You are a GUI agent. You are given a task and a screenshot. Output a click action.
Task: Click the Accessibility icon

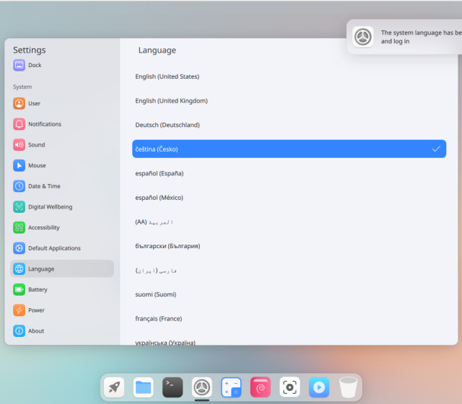(19, 227)
